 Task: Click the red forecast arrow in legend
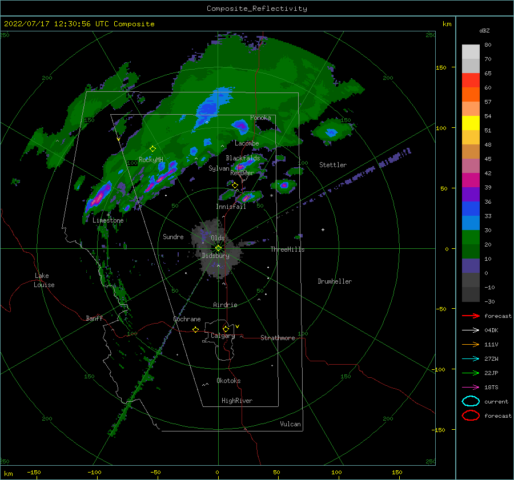tap(471, 316)
